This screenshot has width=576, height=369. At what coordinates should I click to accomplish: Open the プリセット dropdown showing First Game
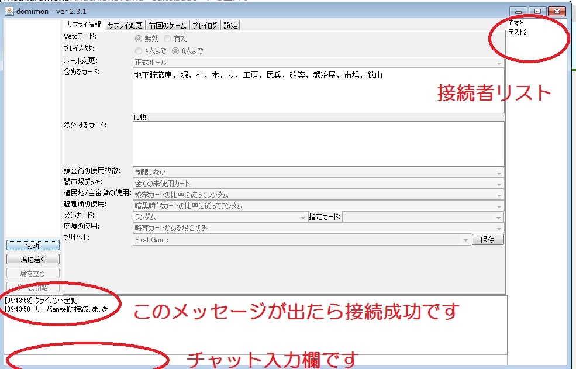pos(302,240)
